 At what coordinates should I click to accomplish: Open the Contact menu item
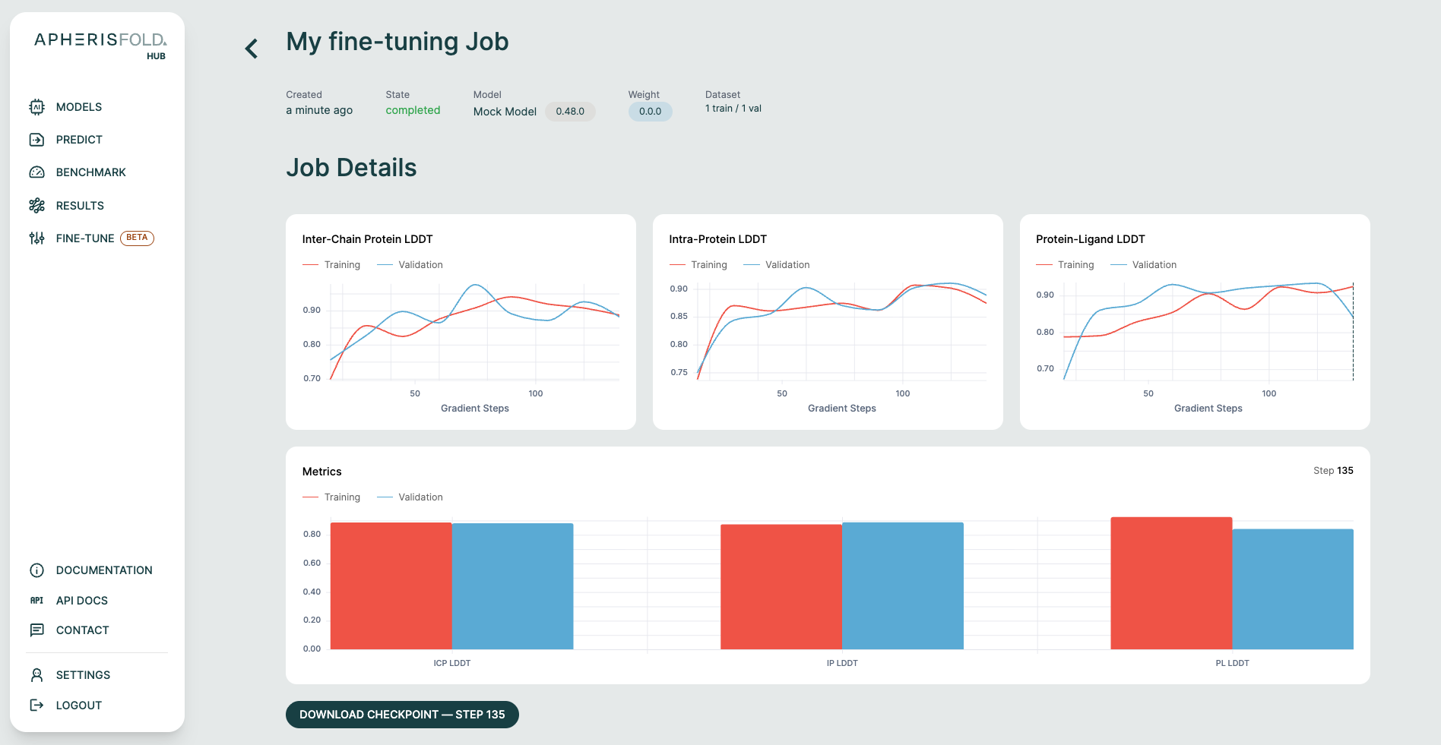point(82,630)
